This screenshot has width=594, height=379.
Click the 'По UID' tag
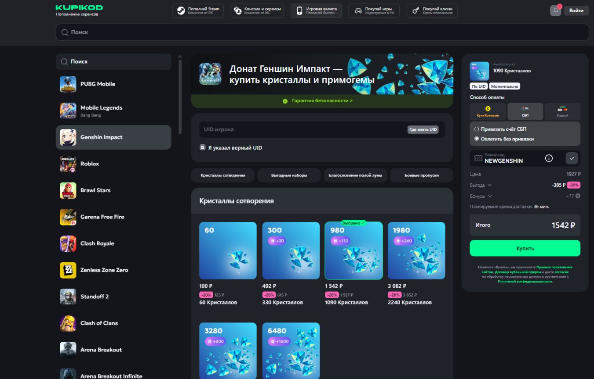tap(479, 86)
